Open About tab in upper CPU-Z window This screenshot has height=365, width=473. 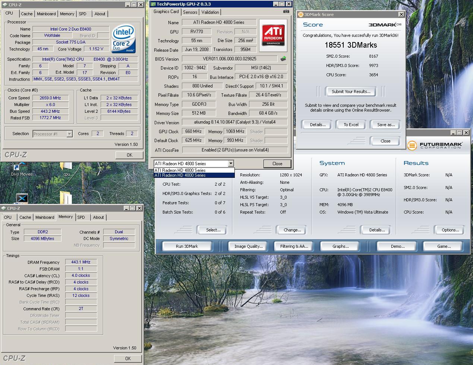100,14
